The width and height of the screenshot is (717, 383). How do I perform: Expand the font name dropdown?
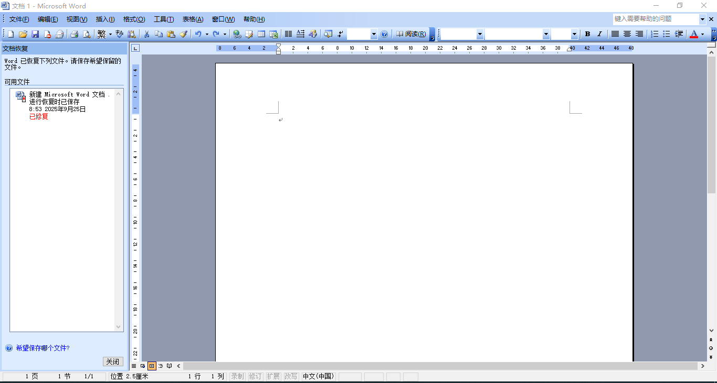(x=546, y=34)
